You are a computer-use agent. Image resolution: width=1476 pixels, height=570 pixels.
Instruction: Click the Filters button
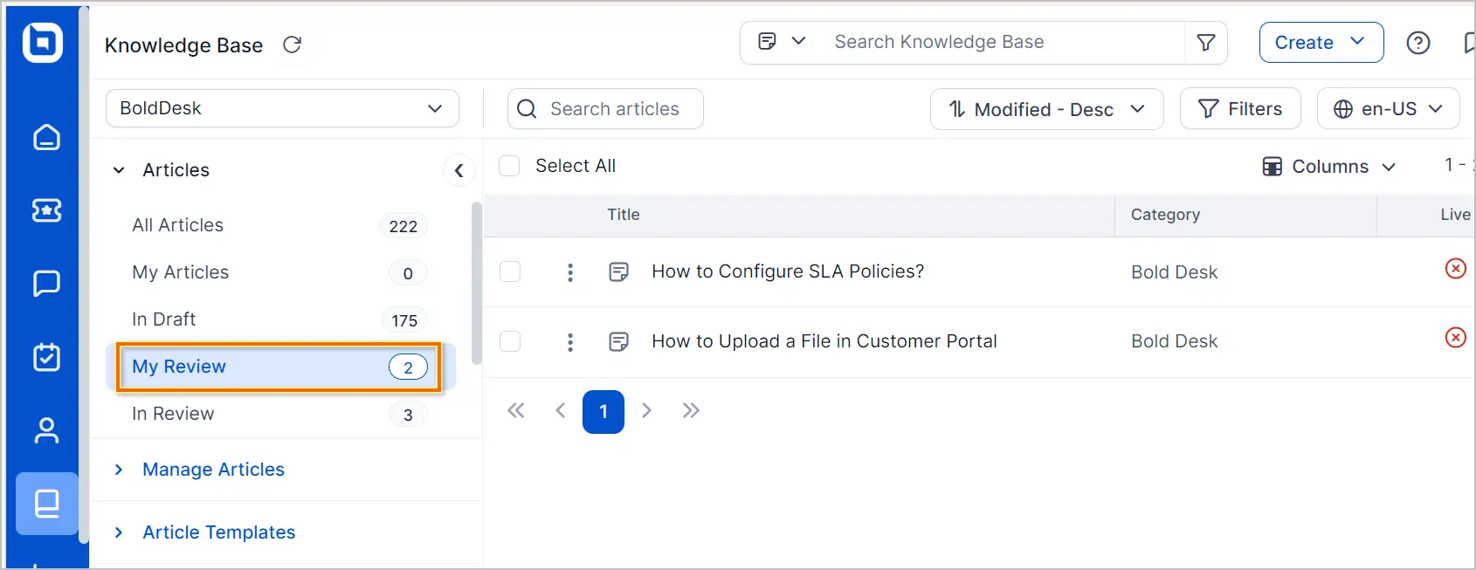pyautogui.click(x=1240, y=109)
